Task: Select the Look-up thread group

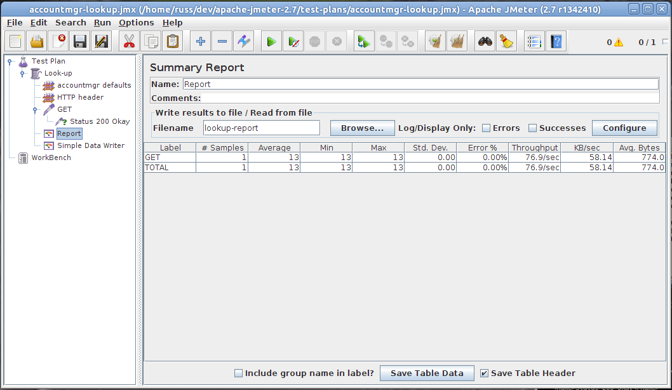Action: pos(58,73)
